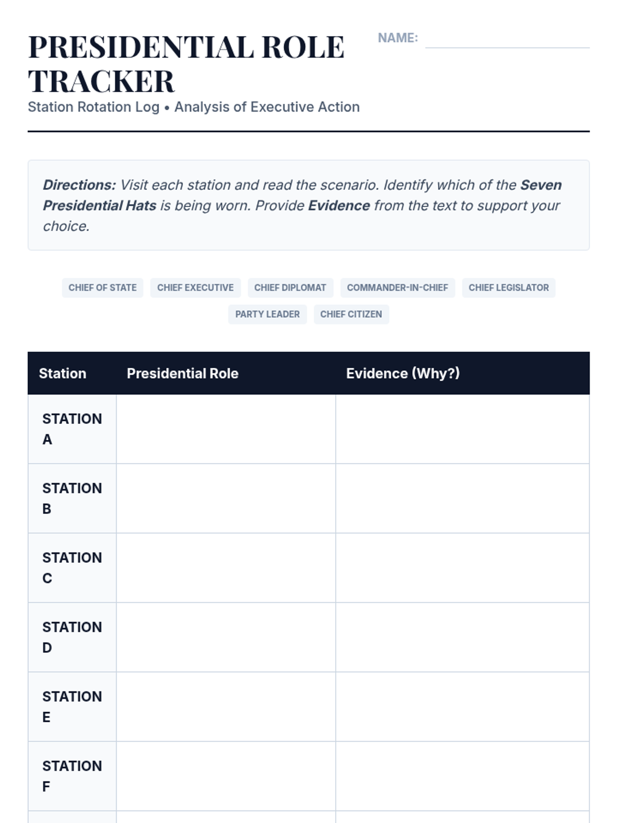Click the Chief Legislator tag

[x=509, y=288]
